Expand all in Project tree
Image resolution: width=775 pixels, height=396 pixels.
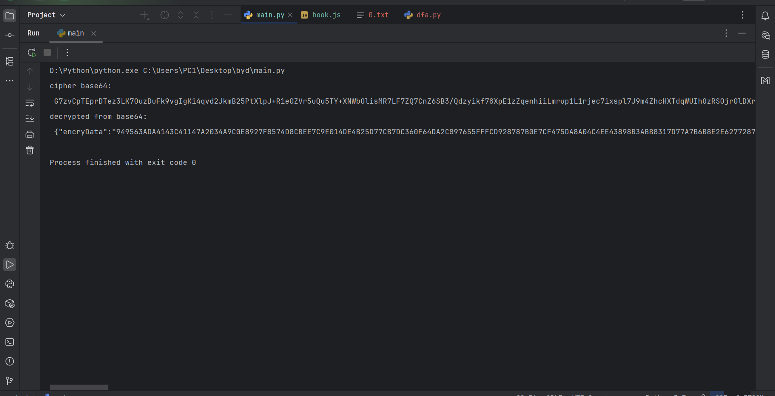[180, 15]
